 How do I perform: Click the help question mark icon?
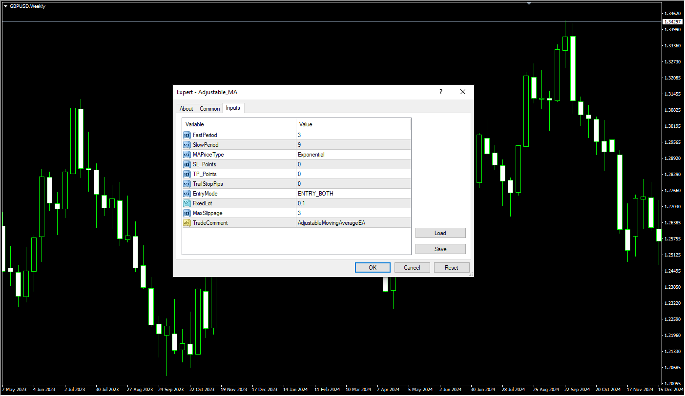coord(441,92)
